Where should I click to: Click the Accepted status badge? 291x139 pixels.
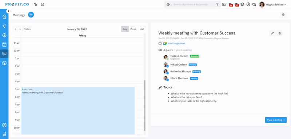tap(195, 56)
